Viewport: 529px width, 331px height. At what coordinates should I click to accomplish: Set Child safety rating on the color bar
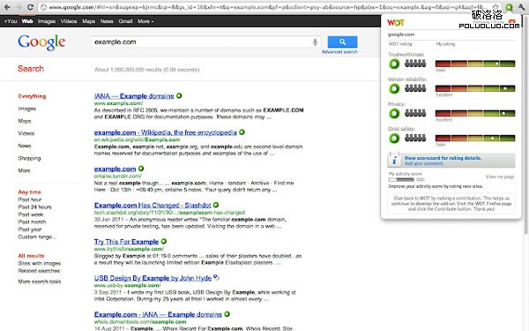pos(475,138)
